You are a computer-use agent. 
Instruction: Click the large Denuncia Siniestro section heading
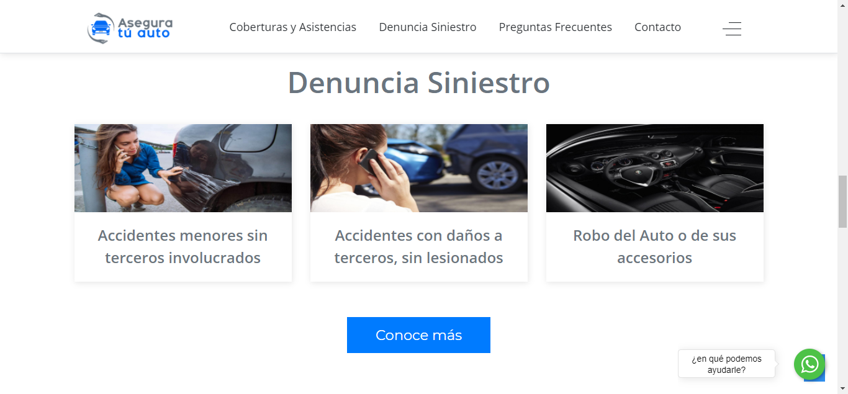click(418, 83)
